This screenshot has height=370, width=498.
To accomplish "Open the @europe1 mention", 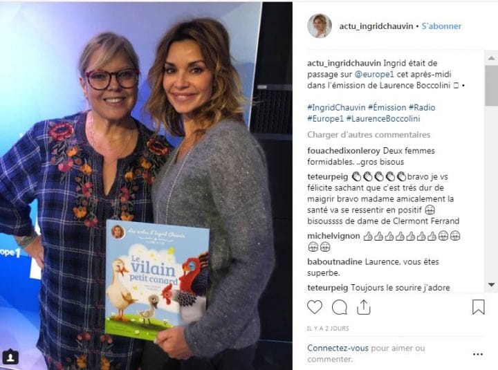I will [x=374, y=74].
